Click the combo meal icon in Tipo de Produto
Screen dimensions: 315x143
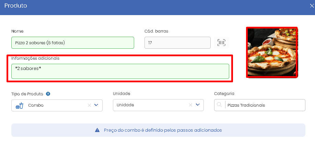pos(20,106)
